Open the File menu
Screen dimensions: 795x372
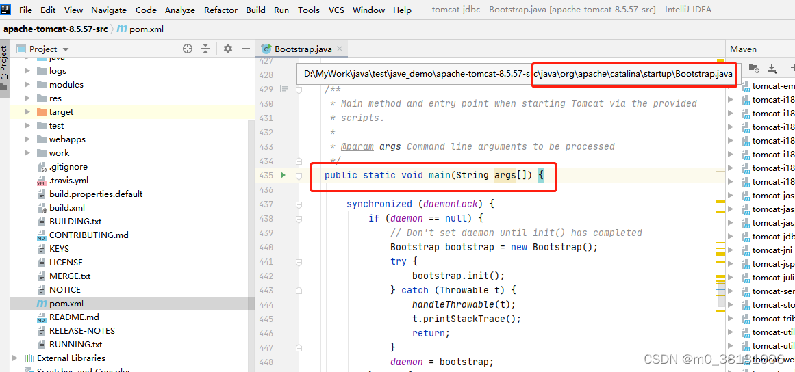[25, 10]
